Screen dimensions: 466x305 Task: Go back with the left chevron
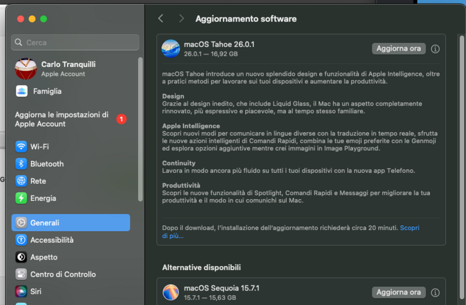point(161,19)
